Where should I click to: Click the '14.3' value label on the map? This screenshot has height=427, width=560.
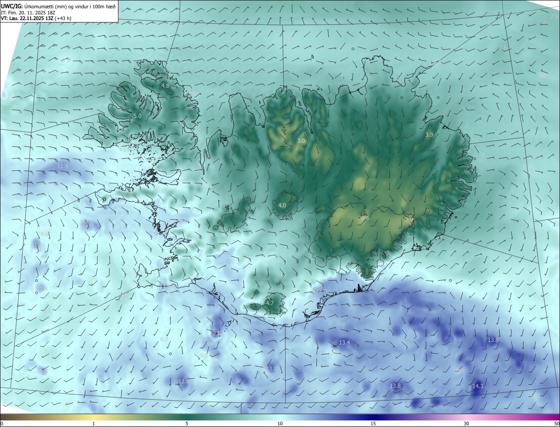[x=478, y=386]
